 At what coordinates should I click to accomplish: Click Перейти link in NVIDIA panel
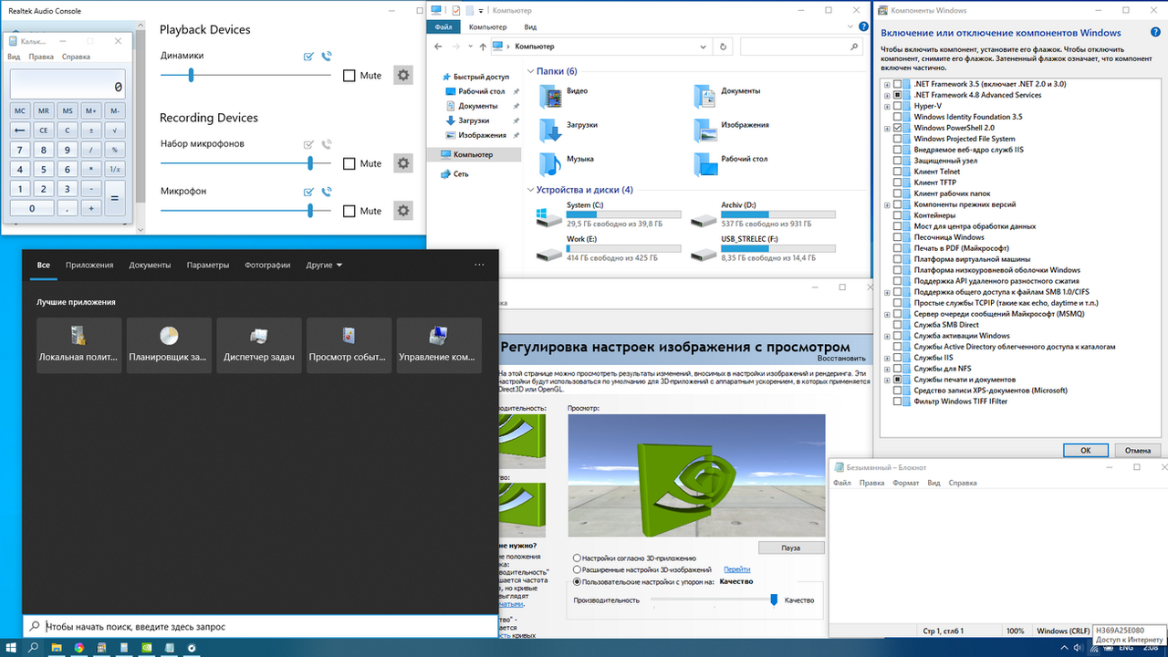pos(736,569)
